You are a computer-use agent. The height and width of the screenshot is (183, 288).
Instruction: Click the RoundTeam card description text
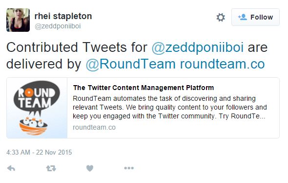[170, 107]
